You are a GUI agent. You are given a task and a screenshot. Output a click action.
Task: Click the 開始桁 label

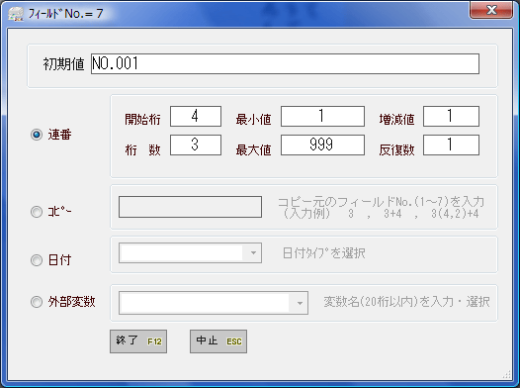(x=142, y=119)
